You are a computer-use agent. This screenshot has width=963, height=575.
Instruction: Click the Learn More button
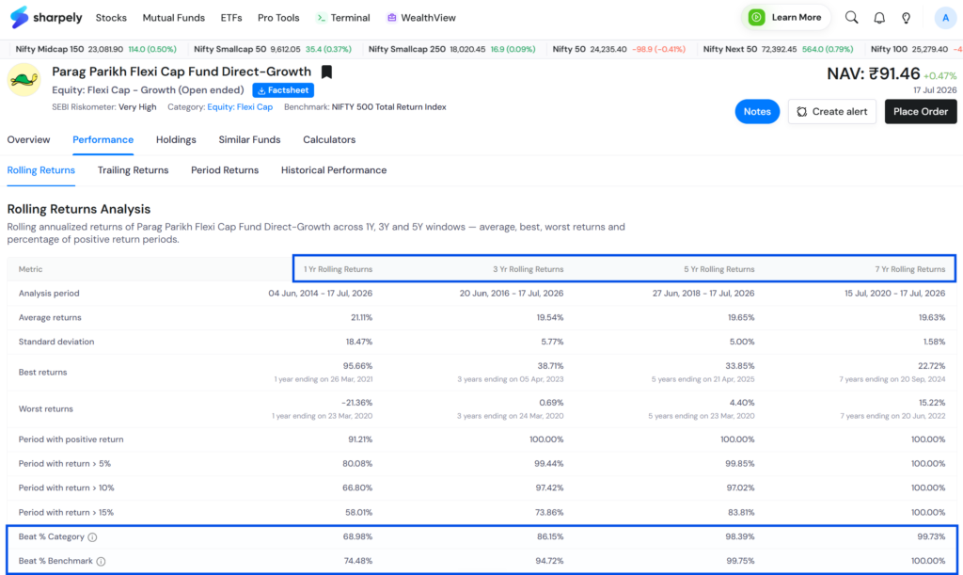(785, 17)
